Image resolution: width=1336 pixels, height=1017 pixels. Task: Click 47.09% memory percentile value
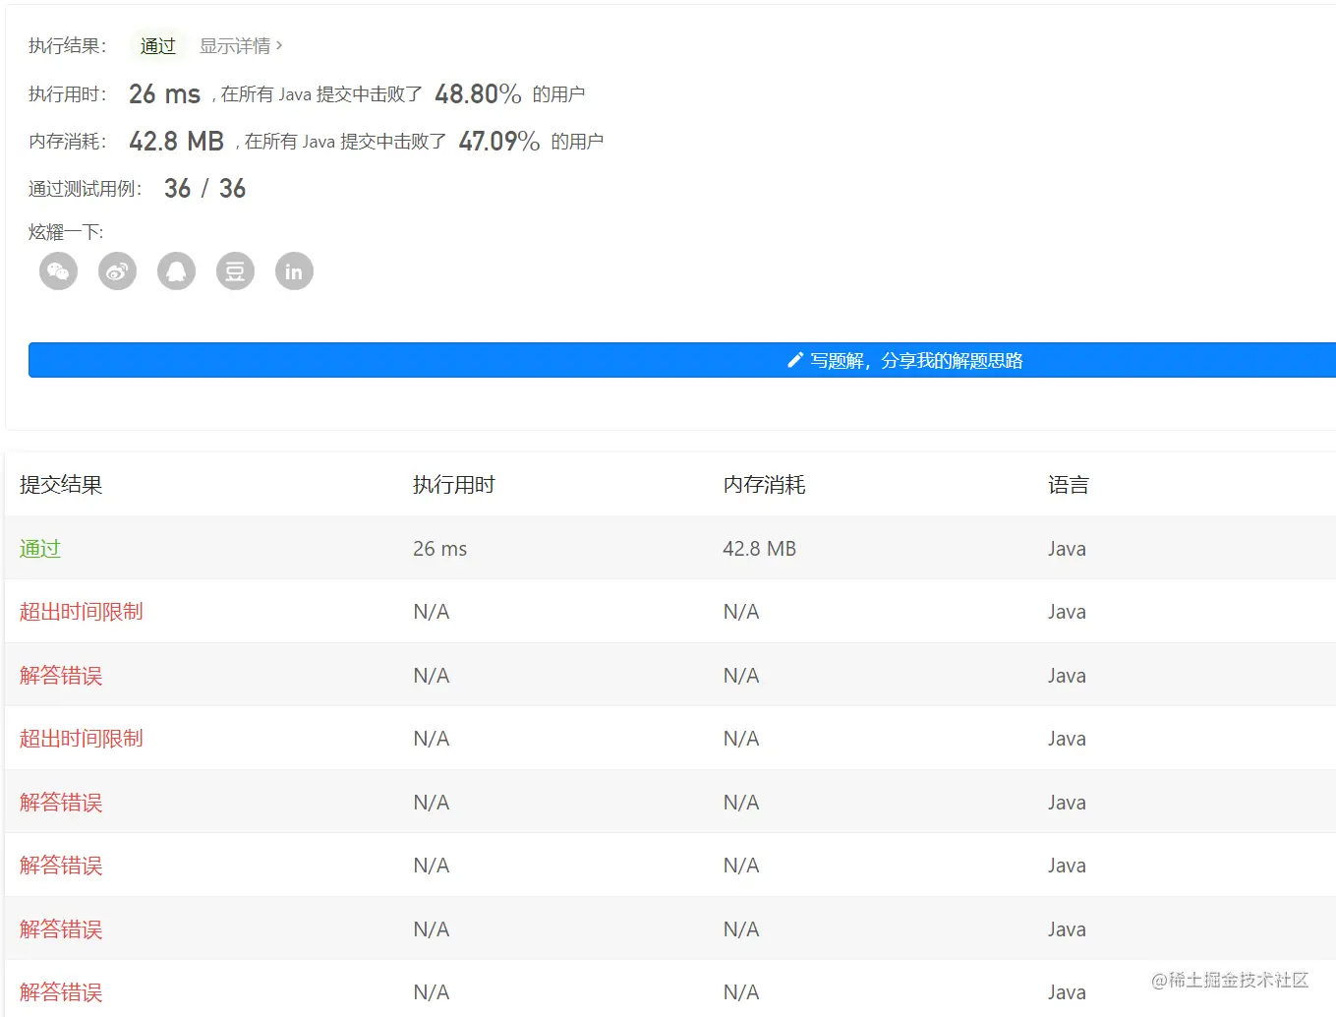pyautogui.click(x=499, y=142)
